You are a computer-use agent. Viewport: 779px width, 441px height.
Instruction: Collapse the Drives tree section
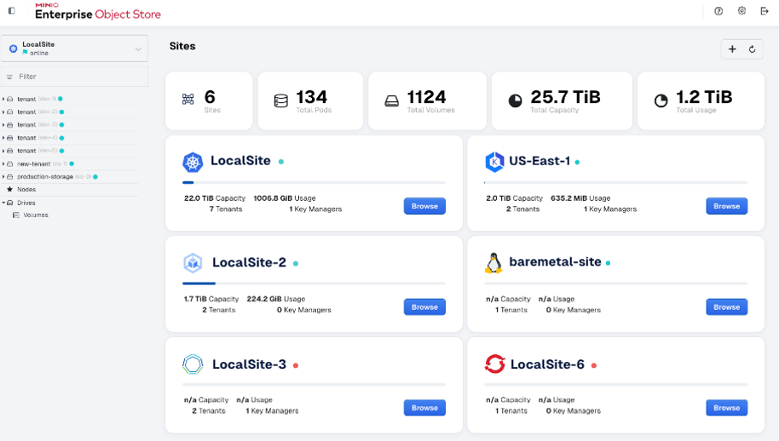(x=3, y=203)
